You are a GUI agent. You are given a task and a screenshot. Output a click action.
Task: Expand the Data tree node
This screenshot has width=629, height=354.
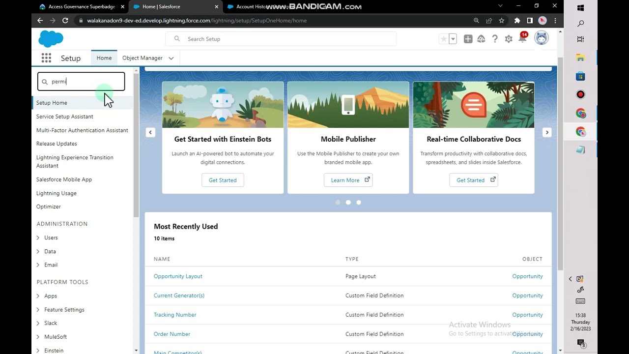[x=38, y=251]
